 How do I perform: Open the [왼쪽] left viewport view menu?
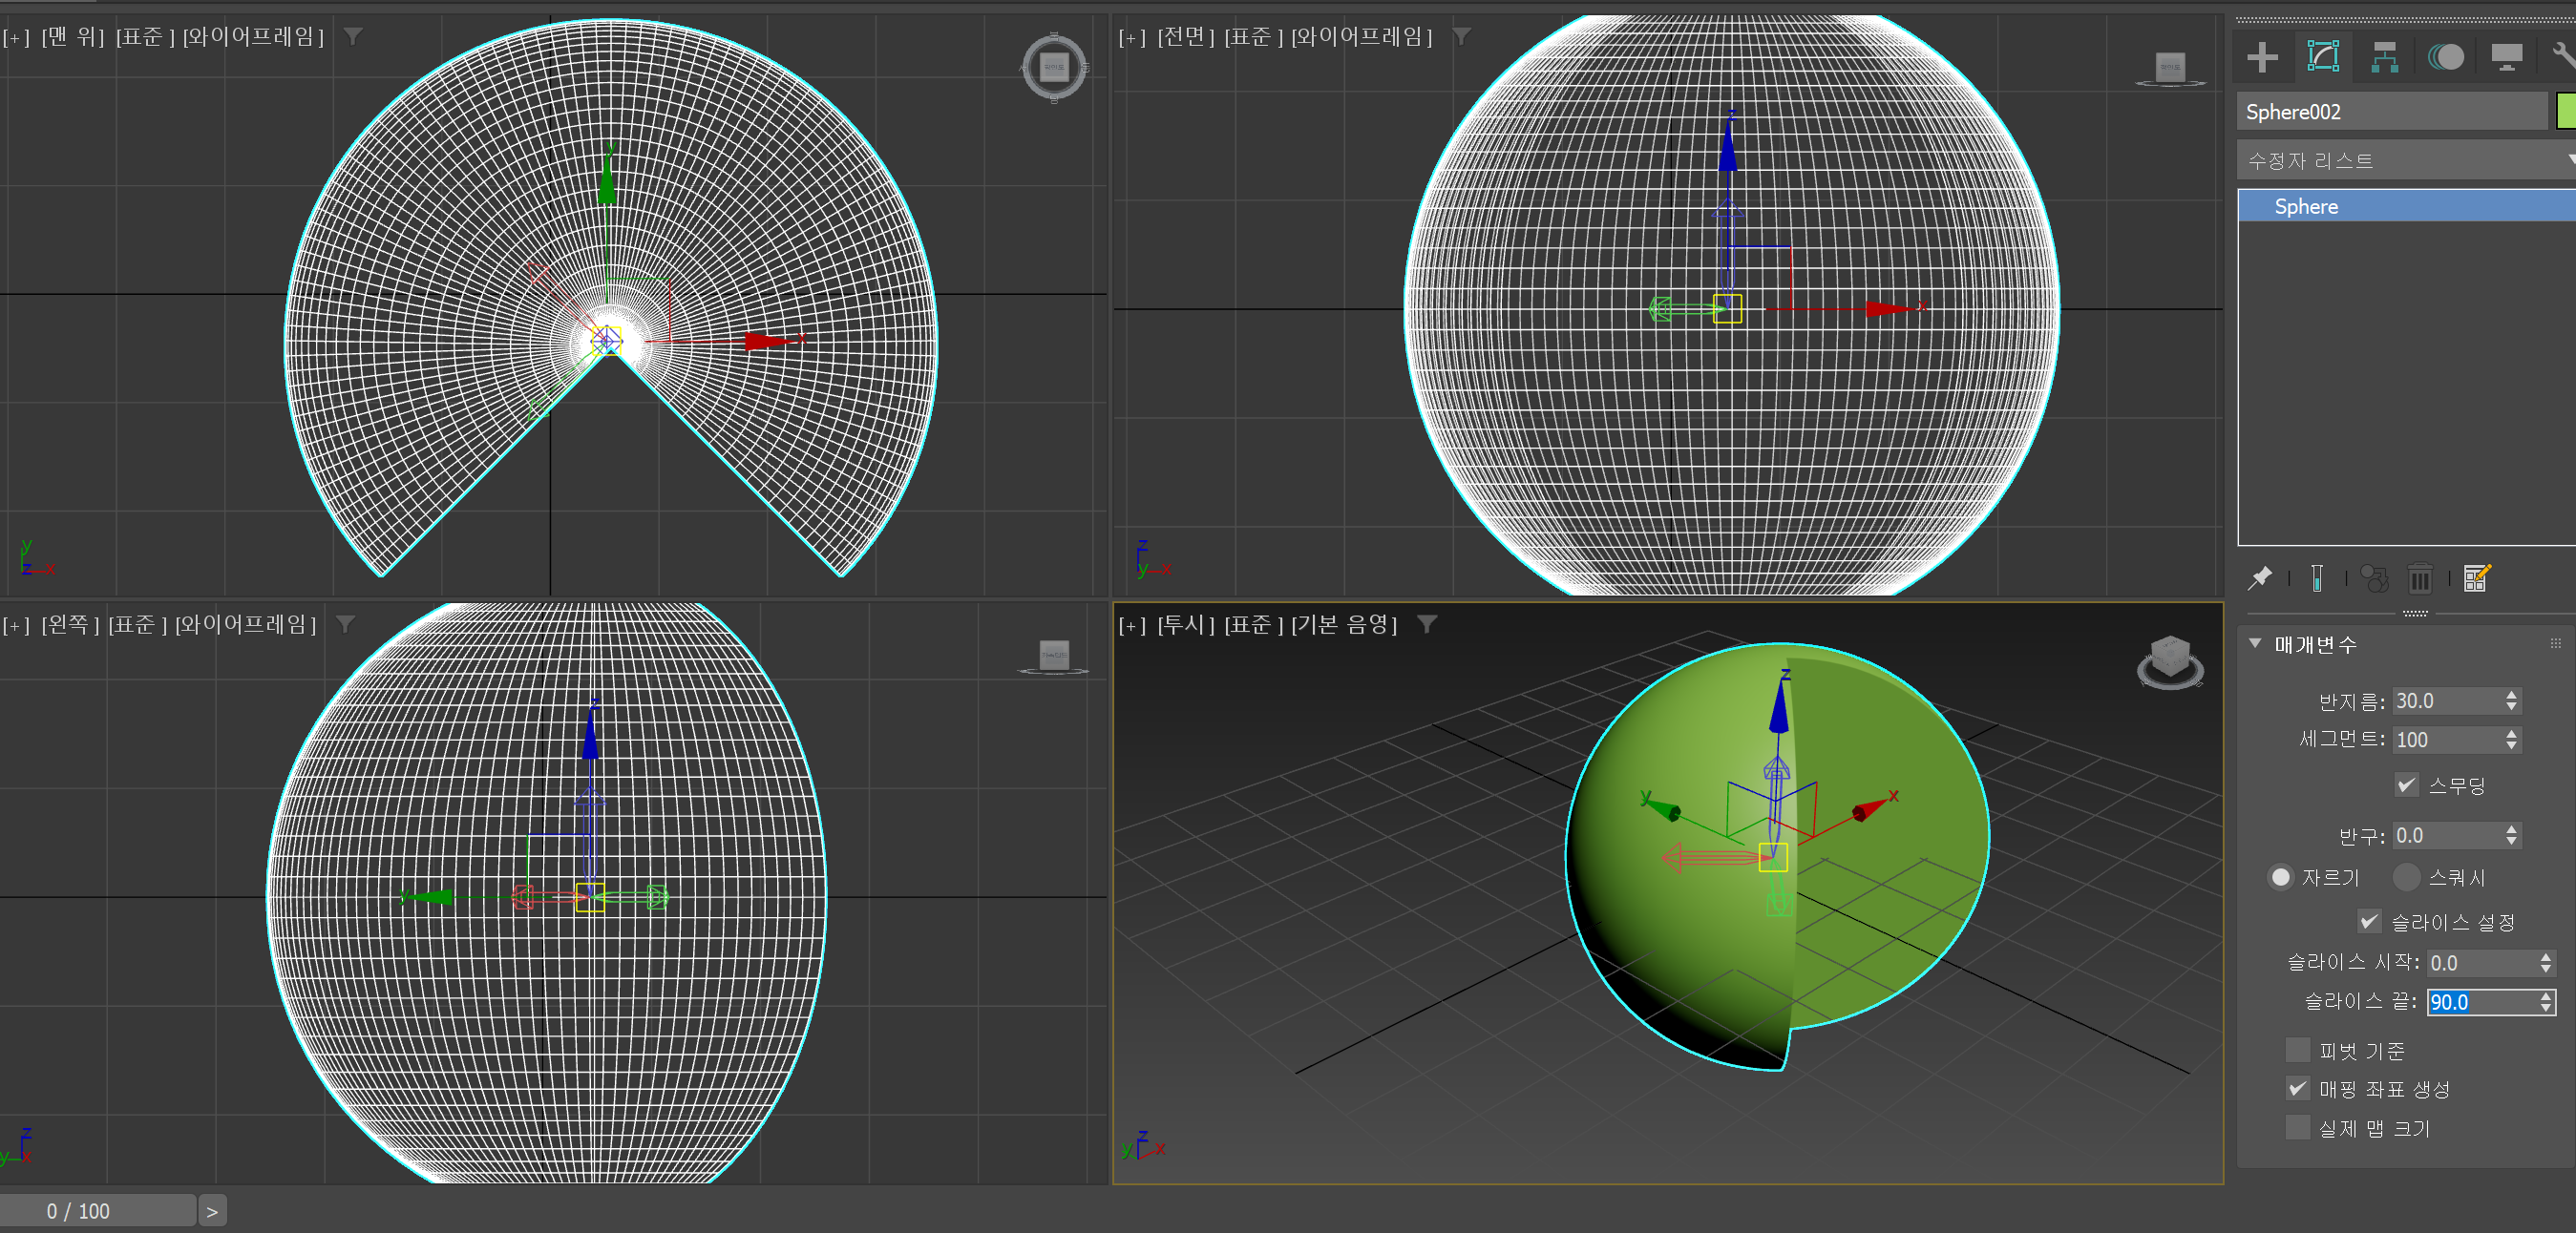70,624
